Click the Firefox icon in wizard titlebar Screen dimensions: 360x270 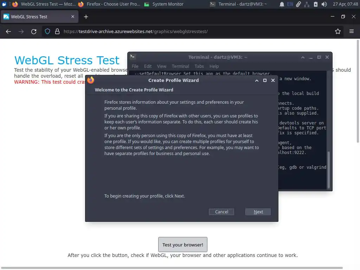click(x=91, y=80)
